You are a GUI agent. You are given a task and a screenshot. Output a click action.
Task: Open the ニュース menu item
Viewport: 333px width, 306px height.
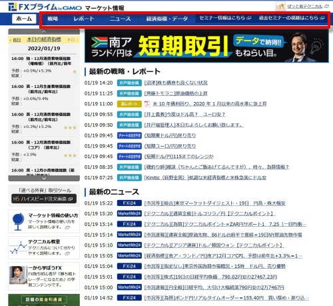(x=120, y=19)
